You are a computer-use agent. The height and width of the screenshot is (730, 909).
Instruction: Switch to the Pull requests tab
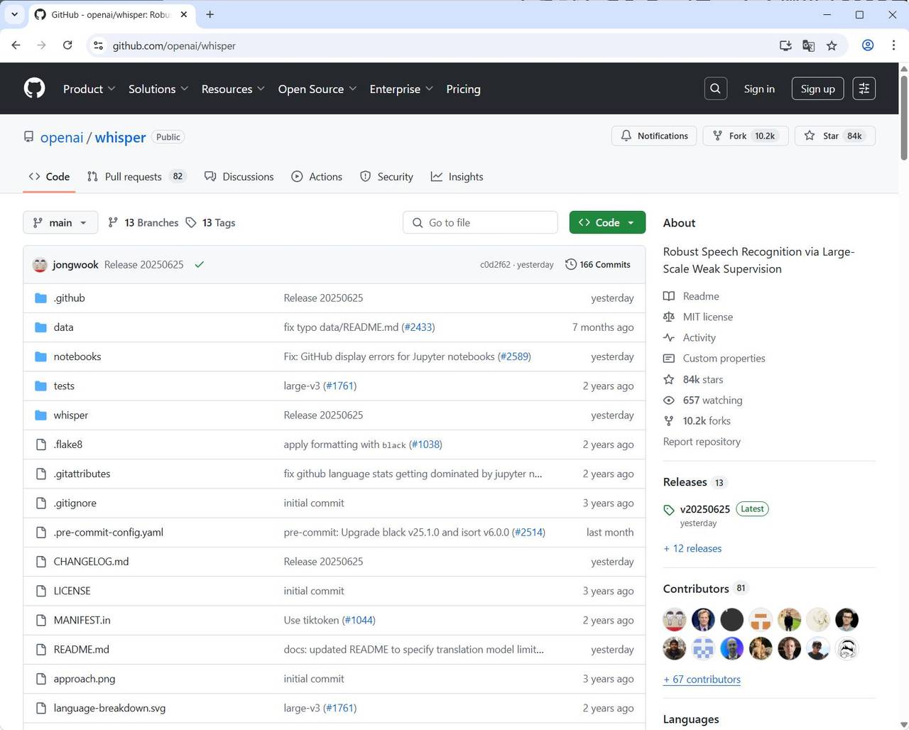[136, 176]
